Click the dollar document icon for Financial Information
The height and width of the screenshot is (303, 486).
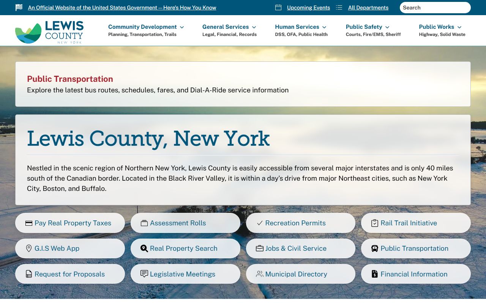point(374,274)
